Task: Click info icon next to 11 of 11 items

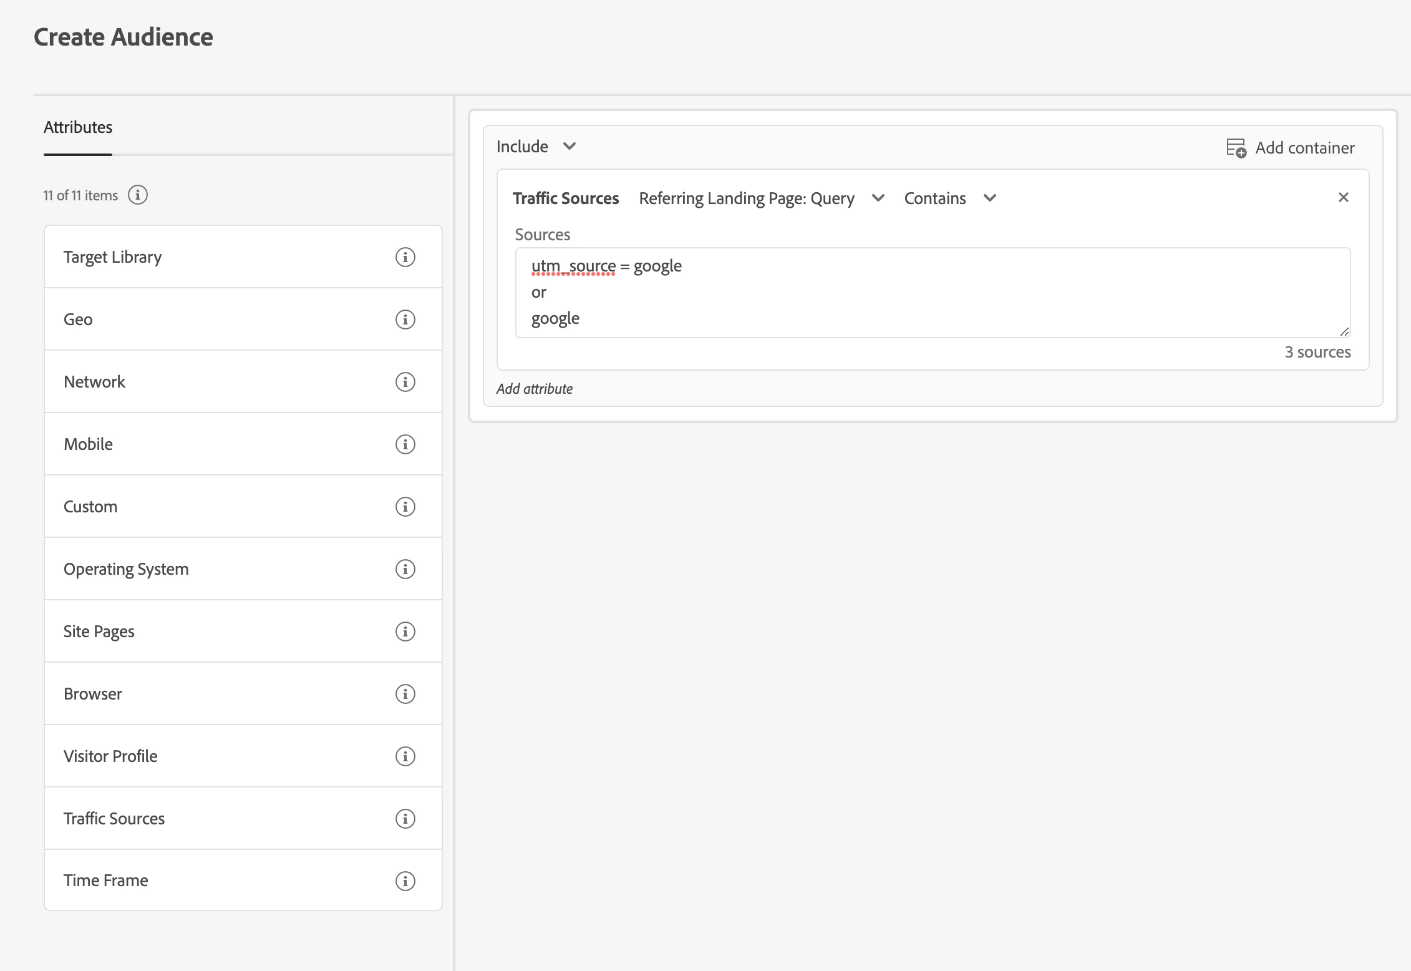Action: [138, 195]
